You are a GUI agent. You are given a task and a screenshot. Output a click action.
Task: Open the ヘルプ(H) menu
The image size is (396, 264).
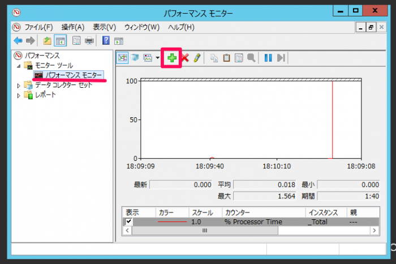(x=181, y=27)
